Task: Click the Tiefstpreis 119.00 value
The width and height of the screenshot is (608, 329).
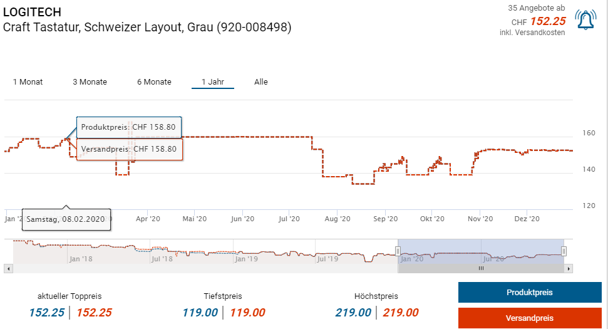Action: click(x=200, y=313)
